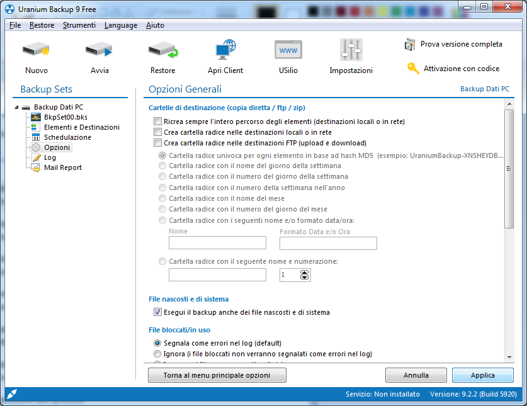Image resolution: width=527 pixels, height=406 pixels.
Task: Click the Backup Dati PC header link
Action: [485, 89]
